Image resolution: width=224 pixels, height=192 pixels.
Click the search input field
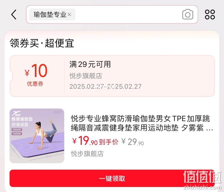112,14
